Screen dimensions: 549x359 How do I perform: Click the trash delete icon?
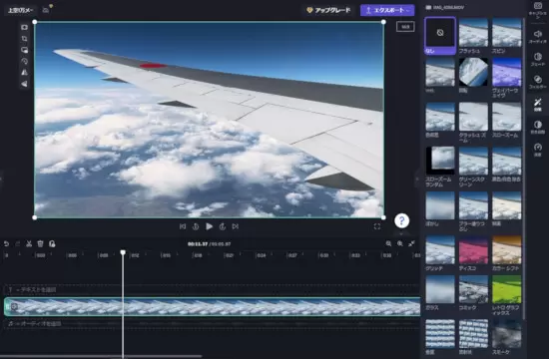tap(40, 244)
